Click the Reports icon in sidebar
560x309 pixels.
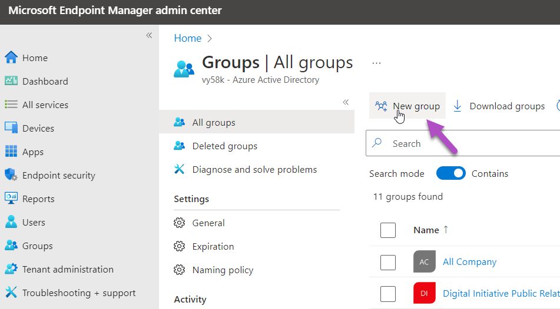tap(11, 198)
